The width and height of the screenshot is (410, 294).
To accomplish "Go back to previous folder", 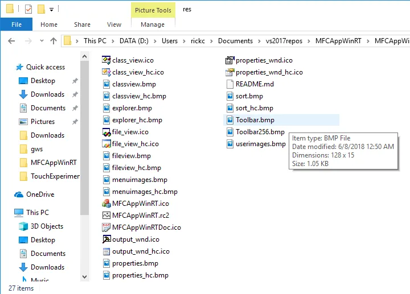I will (11, 41).
